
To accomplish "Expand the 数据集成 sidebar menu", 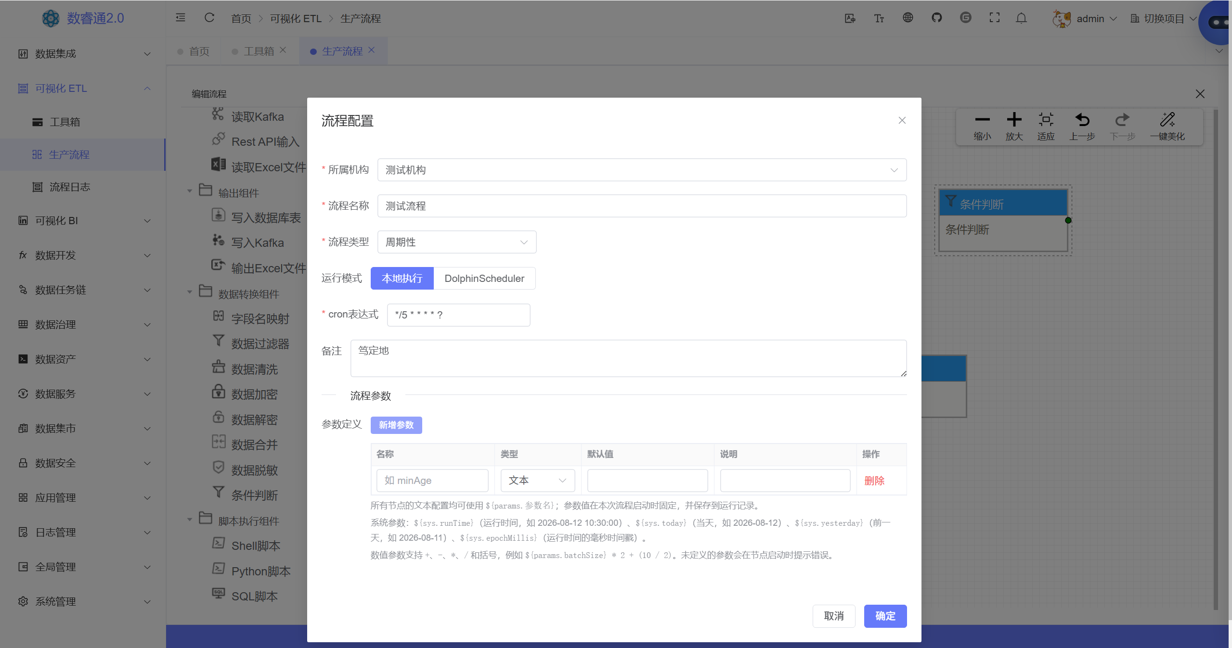I will point(83,53).
